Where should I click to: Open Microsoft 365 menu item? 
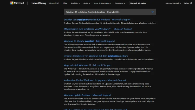pos(54,3)
